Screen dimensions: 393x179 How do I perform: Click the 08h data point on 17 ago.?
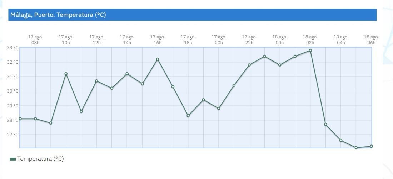point(35,119)
